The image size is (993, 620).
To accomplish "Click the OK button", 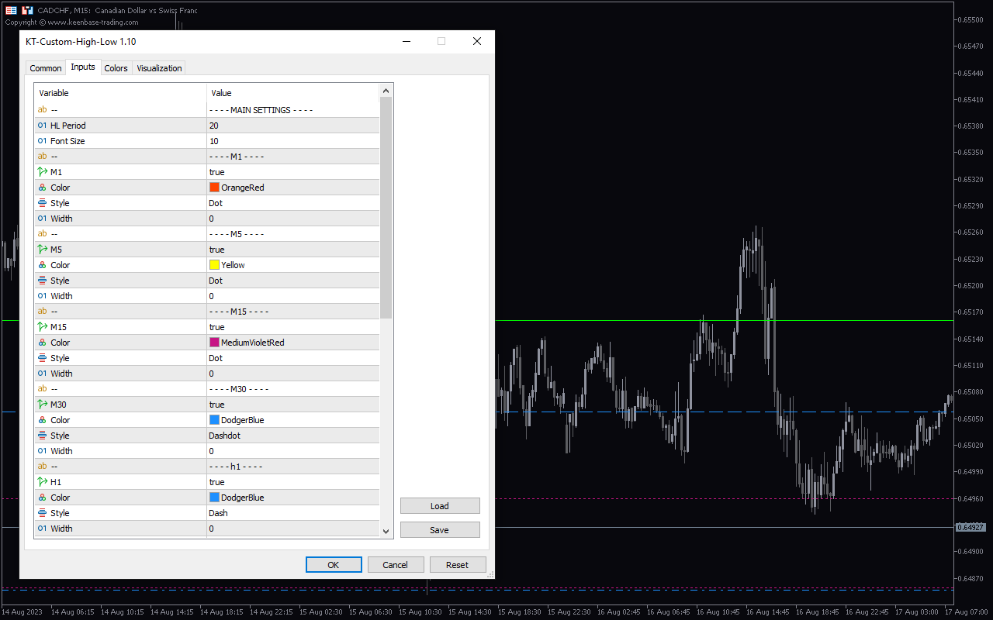I will (334, 565).
